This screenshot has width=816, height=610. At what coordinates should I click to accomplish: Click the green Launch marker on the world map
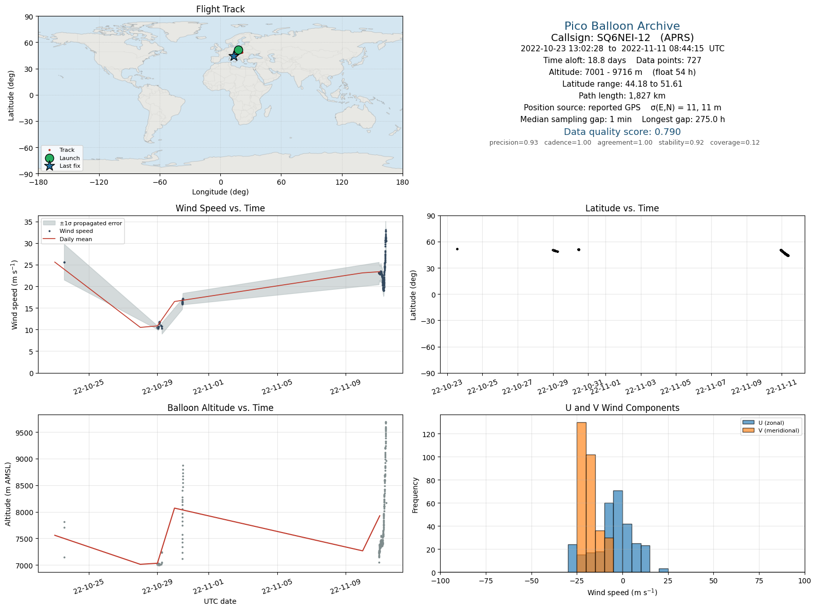point(238,50)
